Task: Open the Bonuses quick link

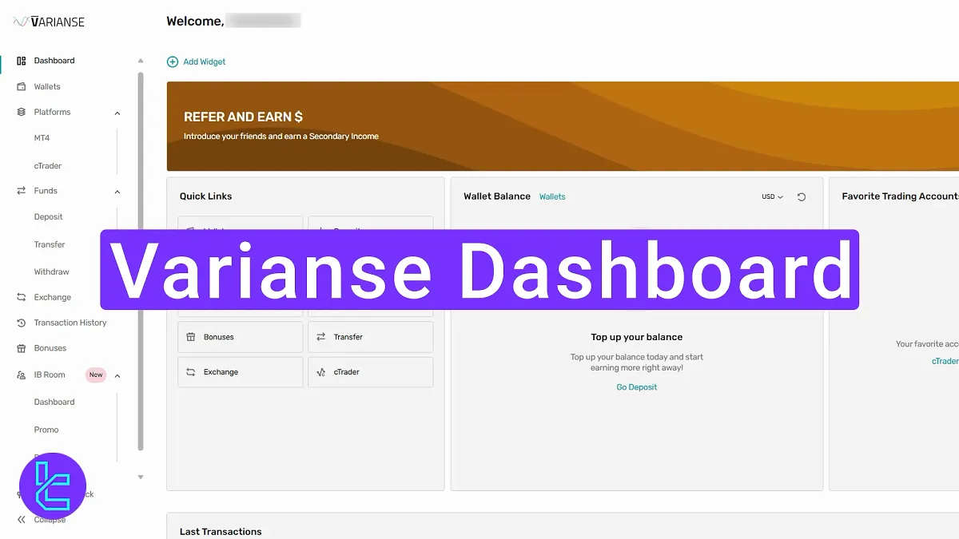Action: (x=240, y=337)
